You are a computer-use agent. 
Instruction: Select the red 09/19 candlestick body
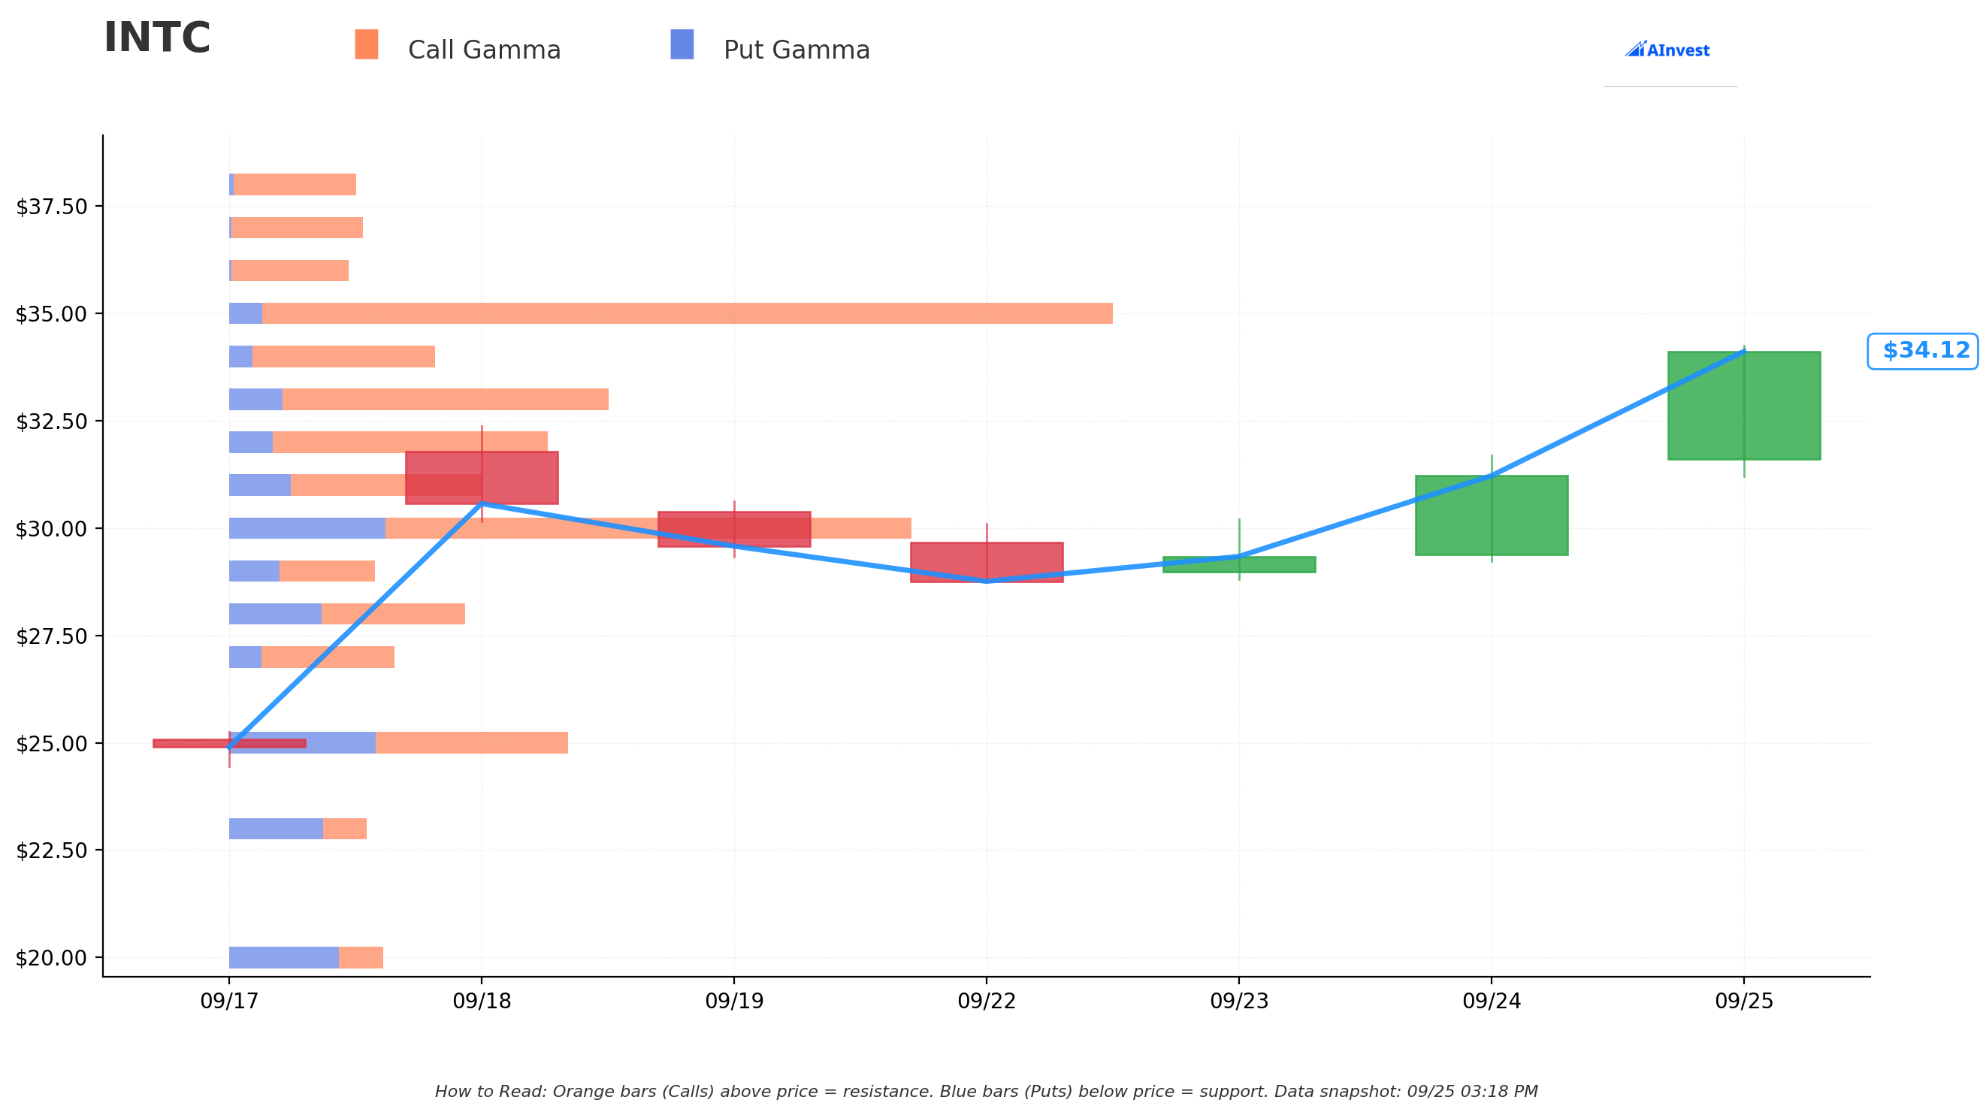click(x=734, y=529)
